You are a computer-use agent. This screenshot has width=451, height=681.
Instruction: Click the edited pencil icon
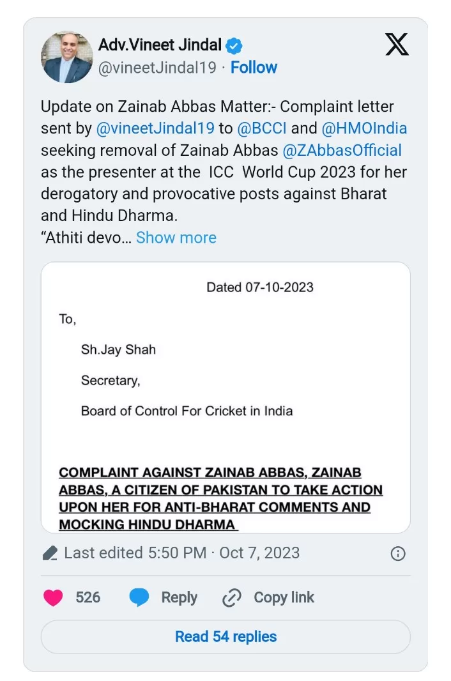tap(50, 553)
